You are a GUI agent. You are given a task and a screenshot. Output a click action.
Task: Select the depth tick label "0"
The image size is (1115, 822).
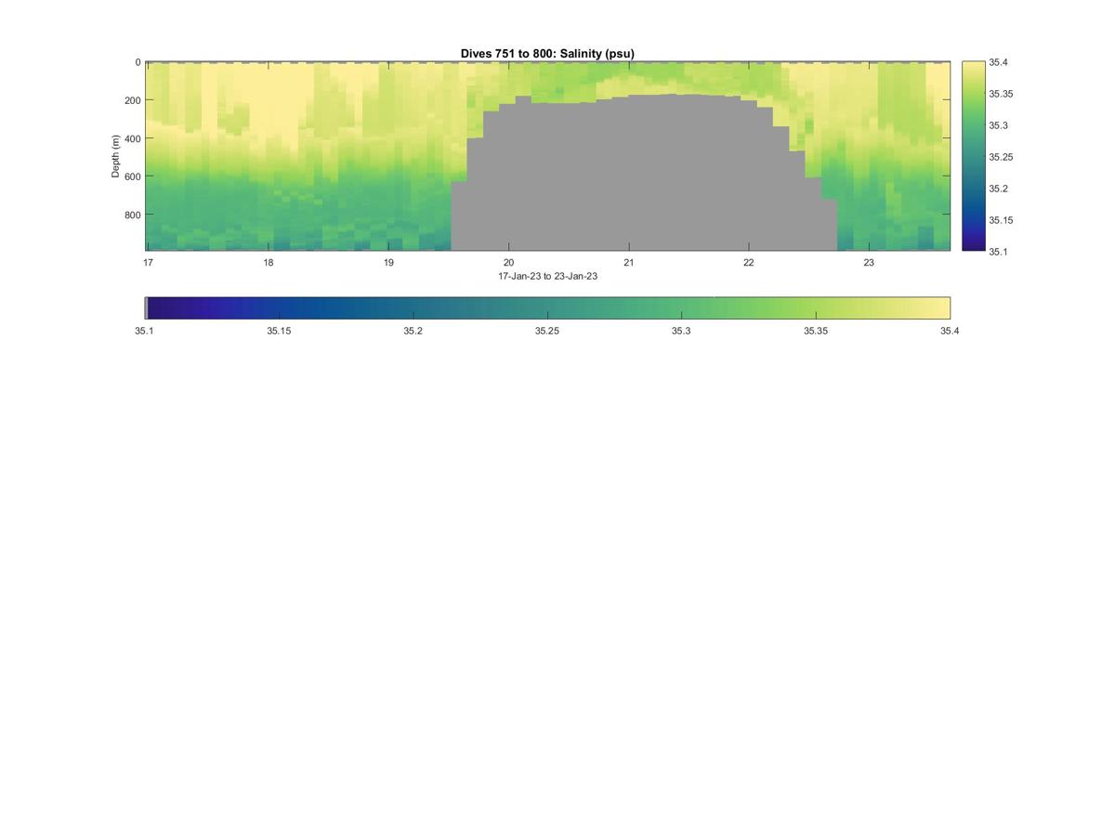[138, 63]
